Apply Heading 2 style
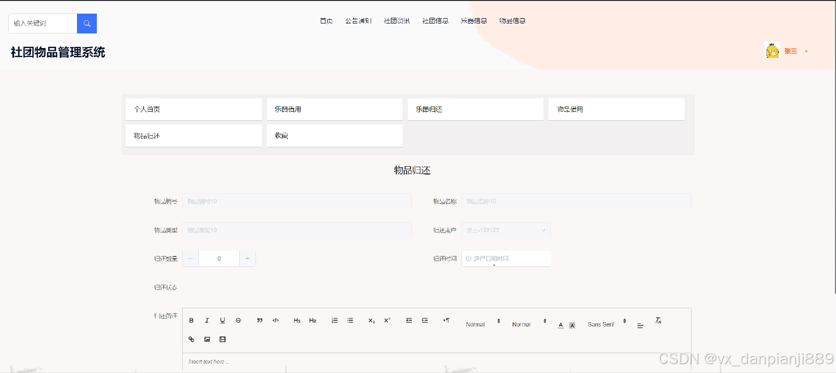The width and height of the screenshot is (836, 373). tap(313, 320)
